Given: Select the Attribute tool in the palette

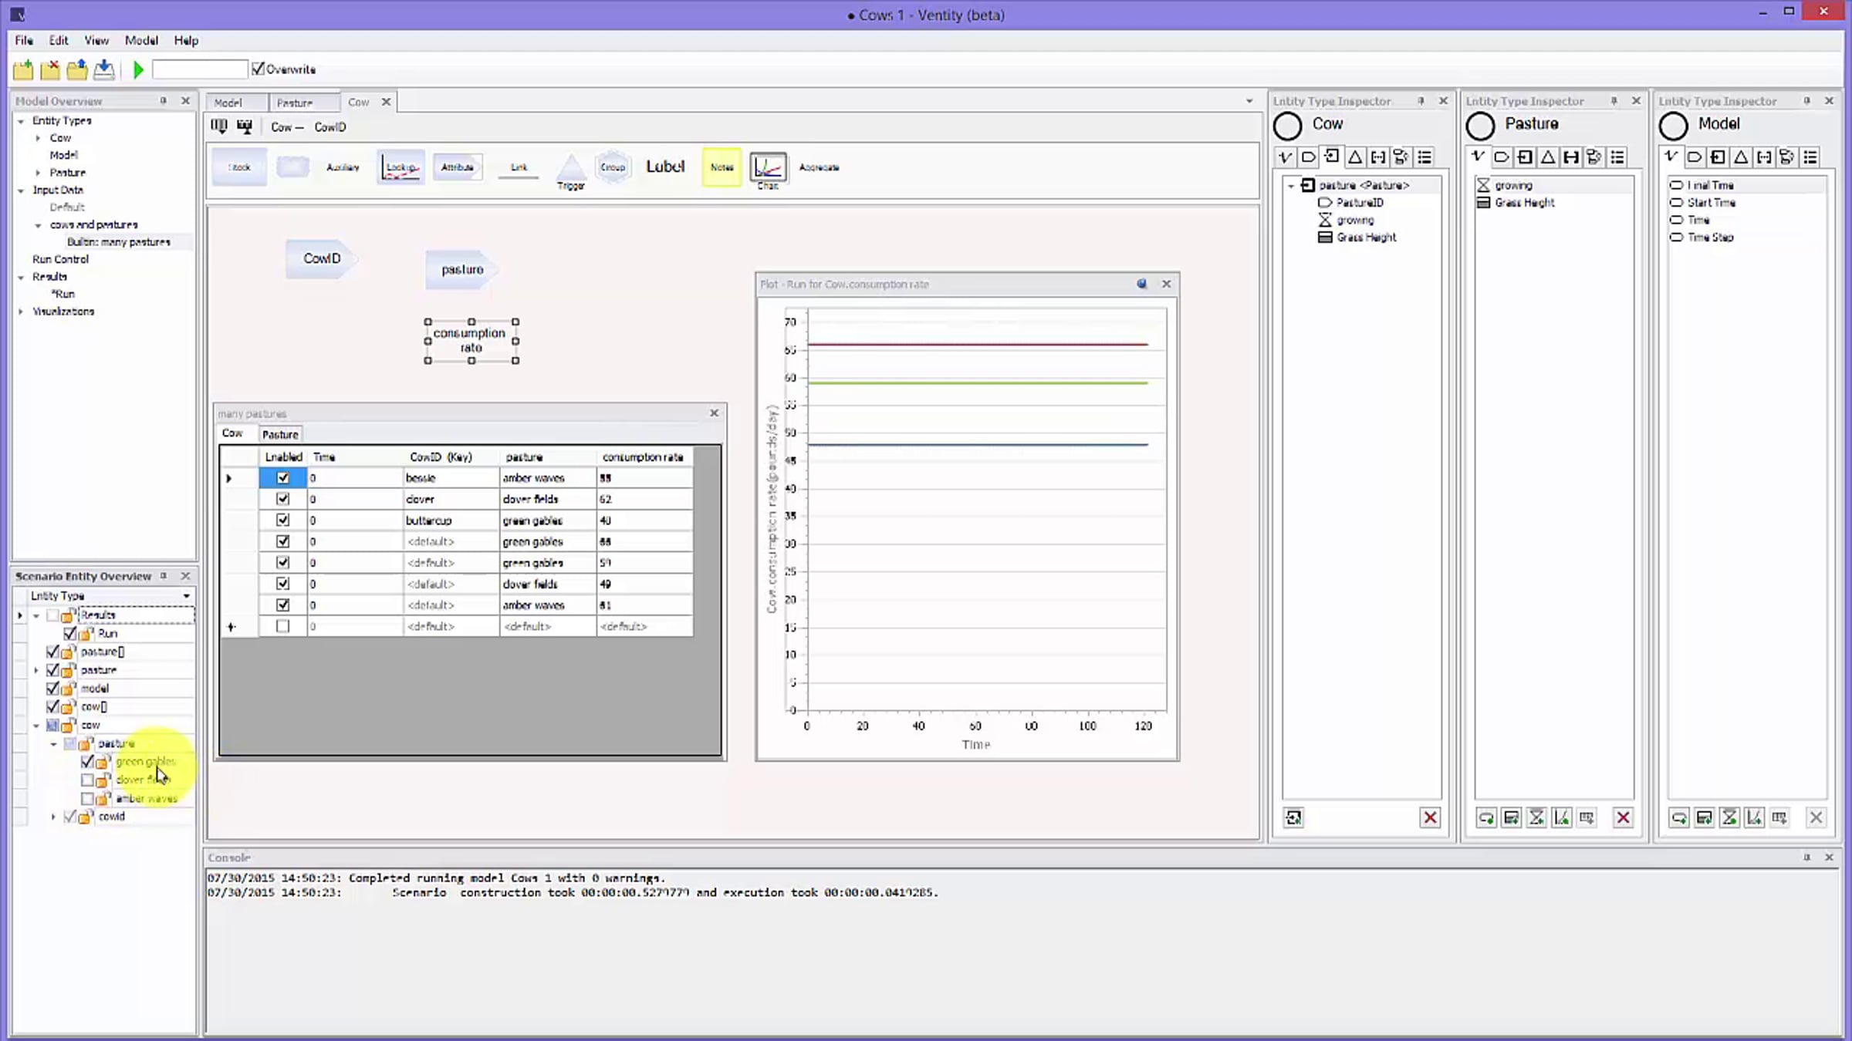Looking at the screenshot, I should coord(458,167).
